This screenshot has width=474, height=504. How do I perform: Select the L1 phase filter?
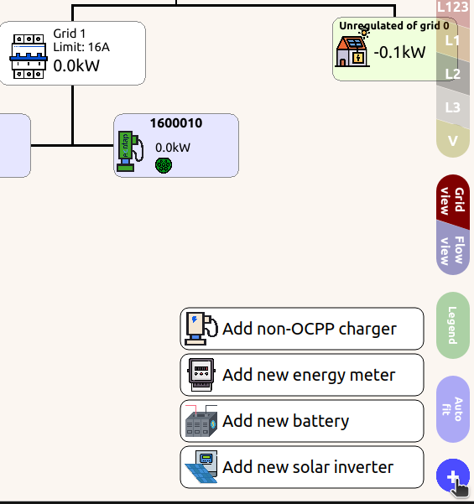point(453,41)
